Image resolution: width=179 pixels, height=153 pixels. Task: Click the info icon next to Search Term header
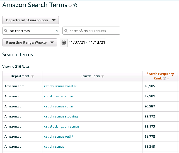pos(103,76)
